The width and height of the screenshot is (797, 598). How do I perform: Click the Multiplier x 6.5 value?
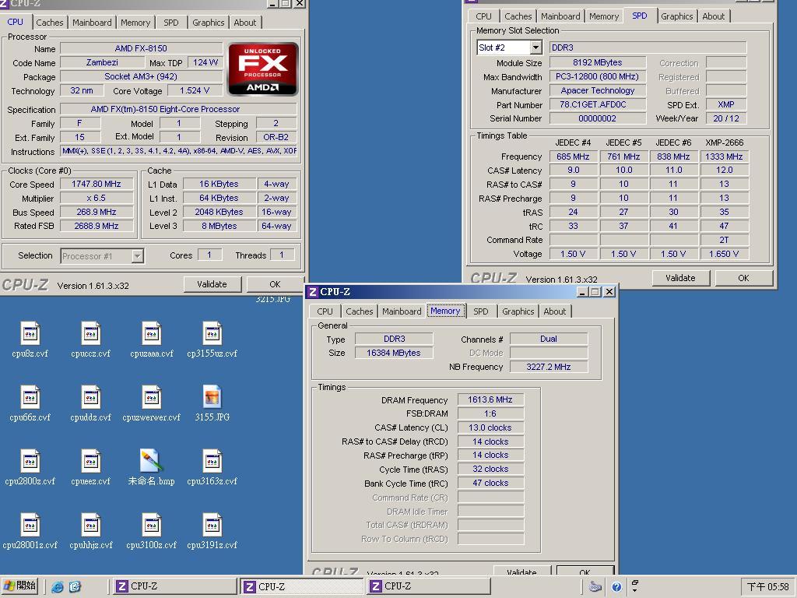[x=97, y=198]
